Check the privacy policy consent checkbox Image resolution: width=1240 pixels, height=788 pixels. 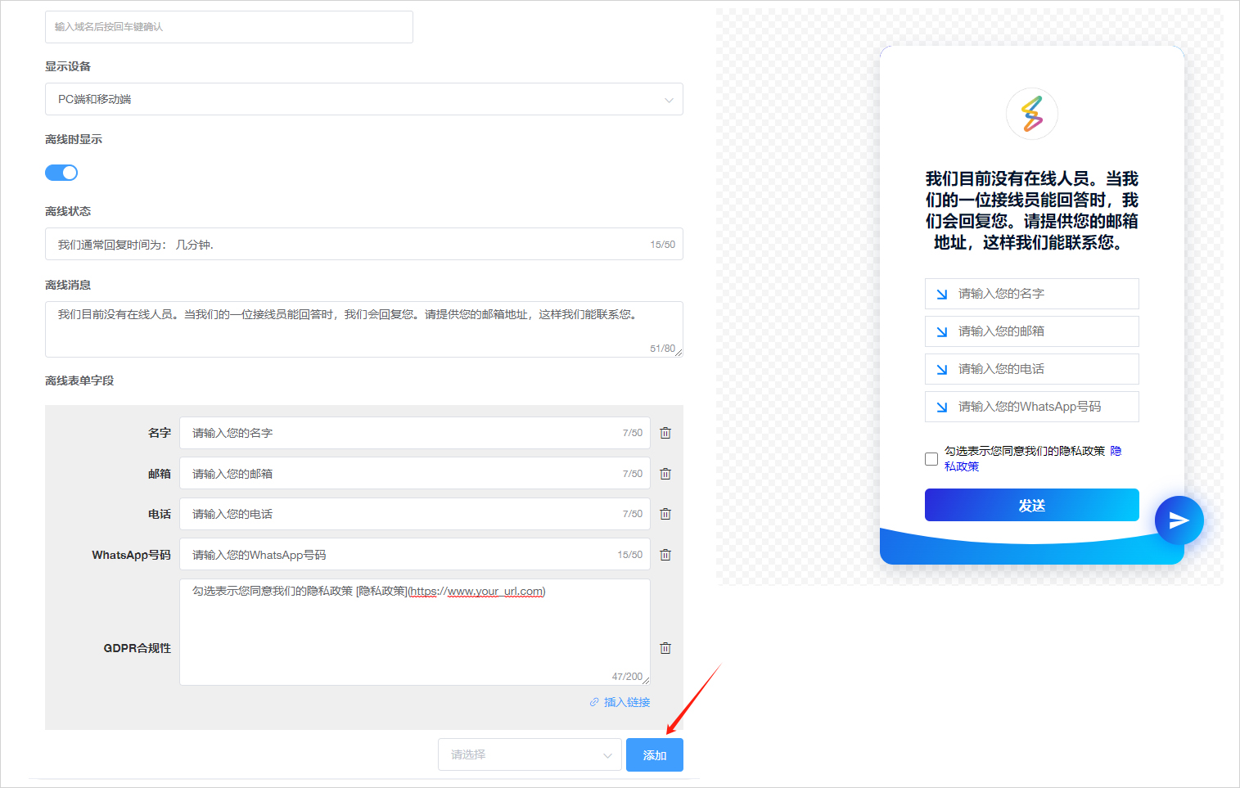point(931,459)
